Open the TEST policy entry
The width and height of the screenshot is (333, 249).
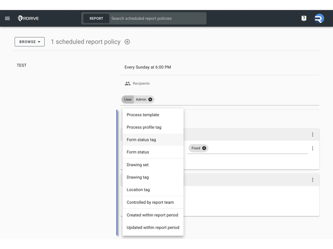(21, 65)
